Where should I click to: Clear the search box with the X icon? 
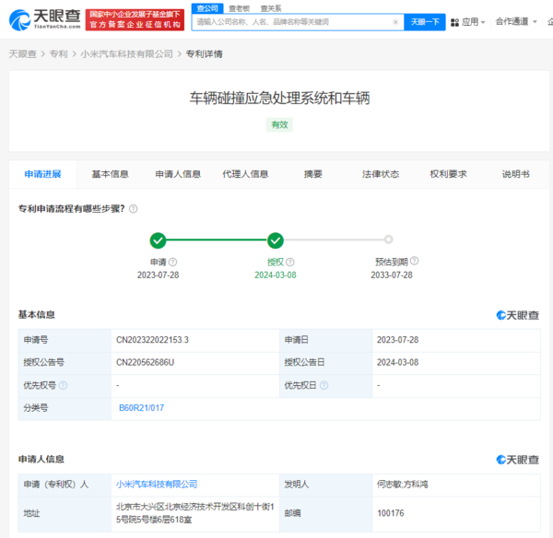click(x=395, y=21)
